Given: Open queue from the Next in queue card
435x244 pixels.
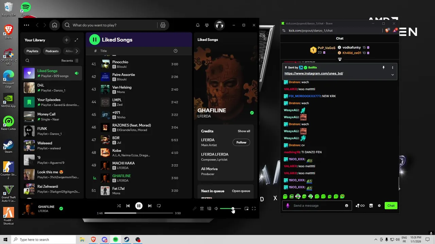Looking at the screenshot, I should 241,191.
